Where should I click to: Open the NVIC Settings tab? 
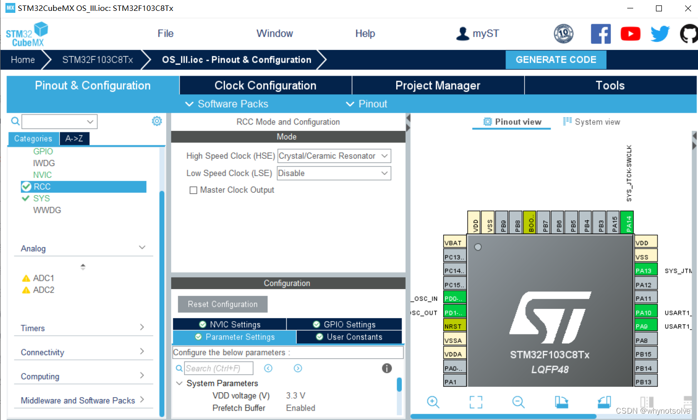[x=230, y=325]
